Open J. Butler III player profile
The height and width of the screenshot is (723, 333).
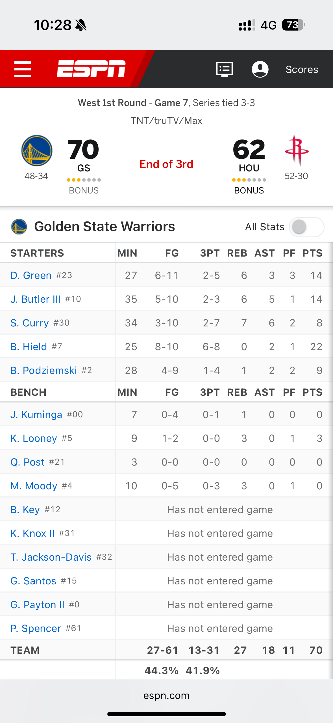tap(35, 299)
